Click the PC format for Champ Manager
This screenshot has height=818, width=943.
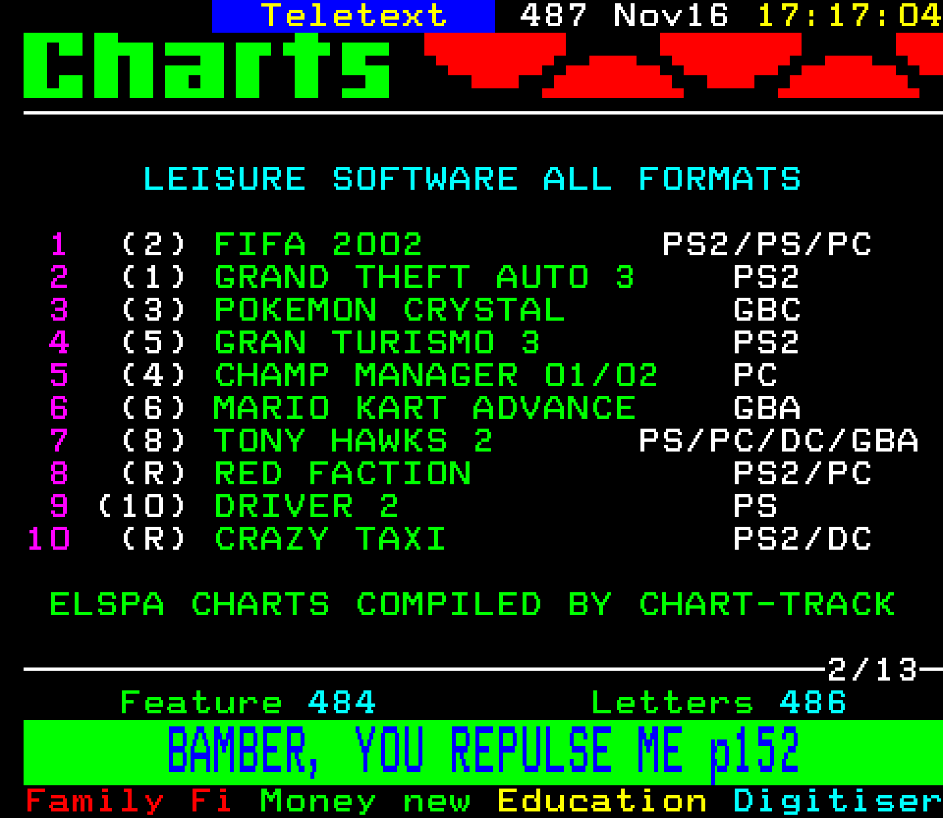755,376
